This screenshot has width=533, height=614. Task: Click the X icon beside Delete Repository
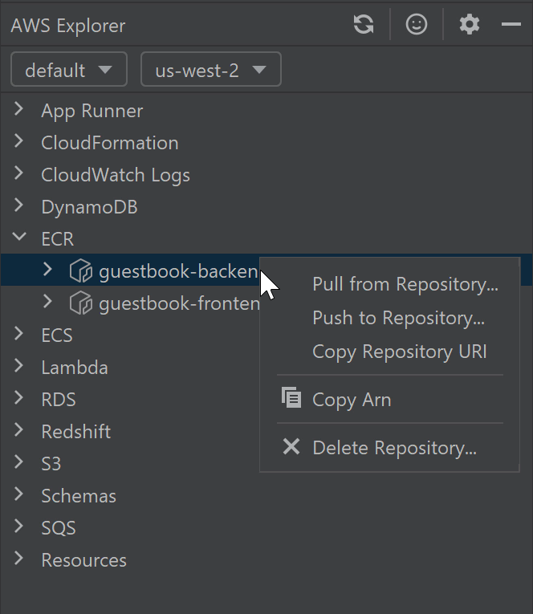(x=291, y=447)
